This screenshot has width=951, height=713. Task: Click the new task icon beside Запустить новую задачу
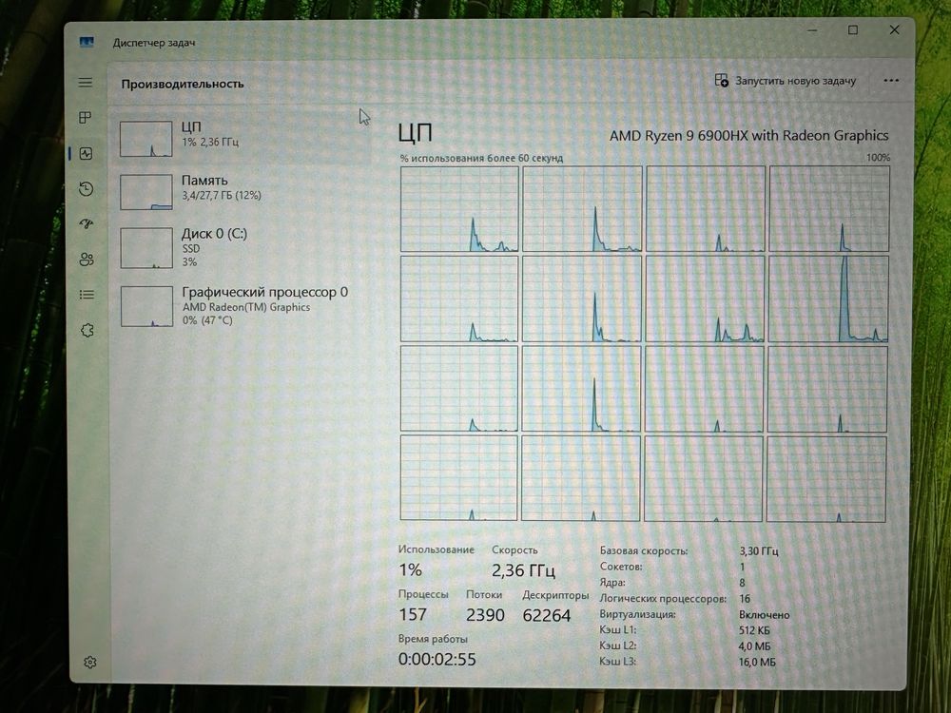coord(721,80)
